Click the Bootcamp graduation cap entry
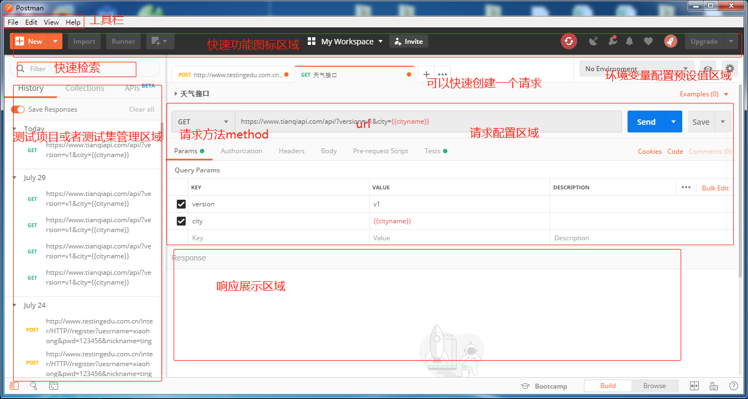 [544, 386]
